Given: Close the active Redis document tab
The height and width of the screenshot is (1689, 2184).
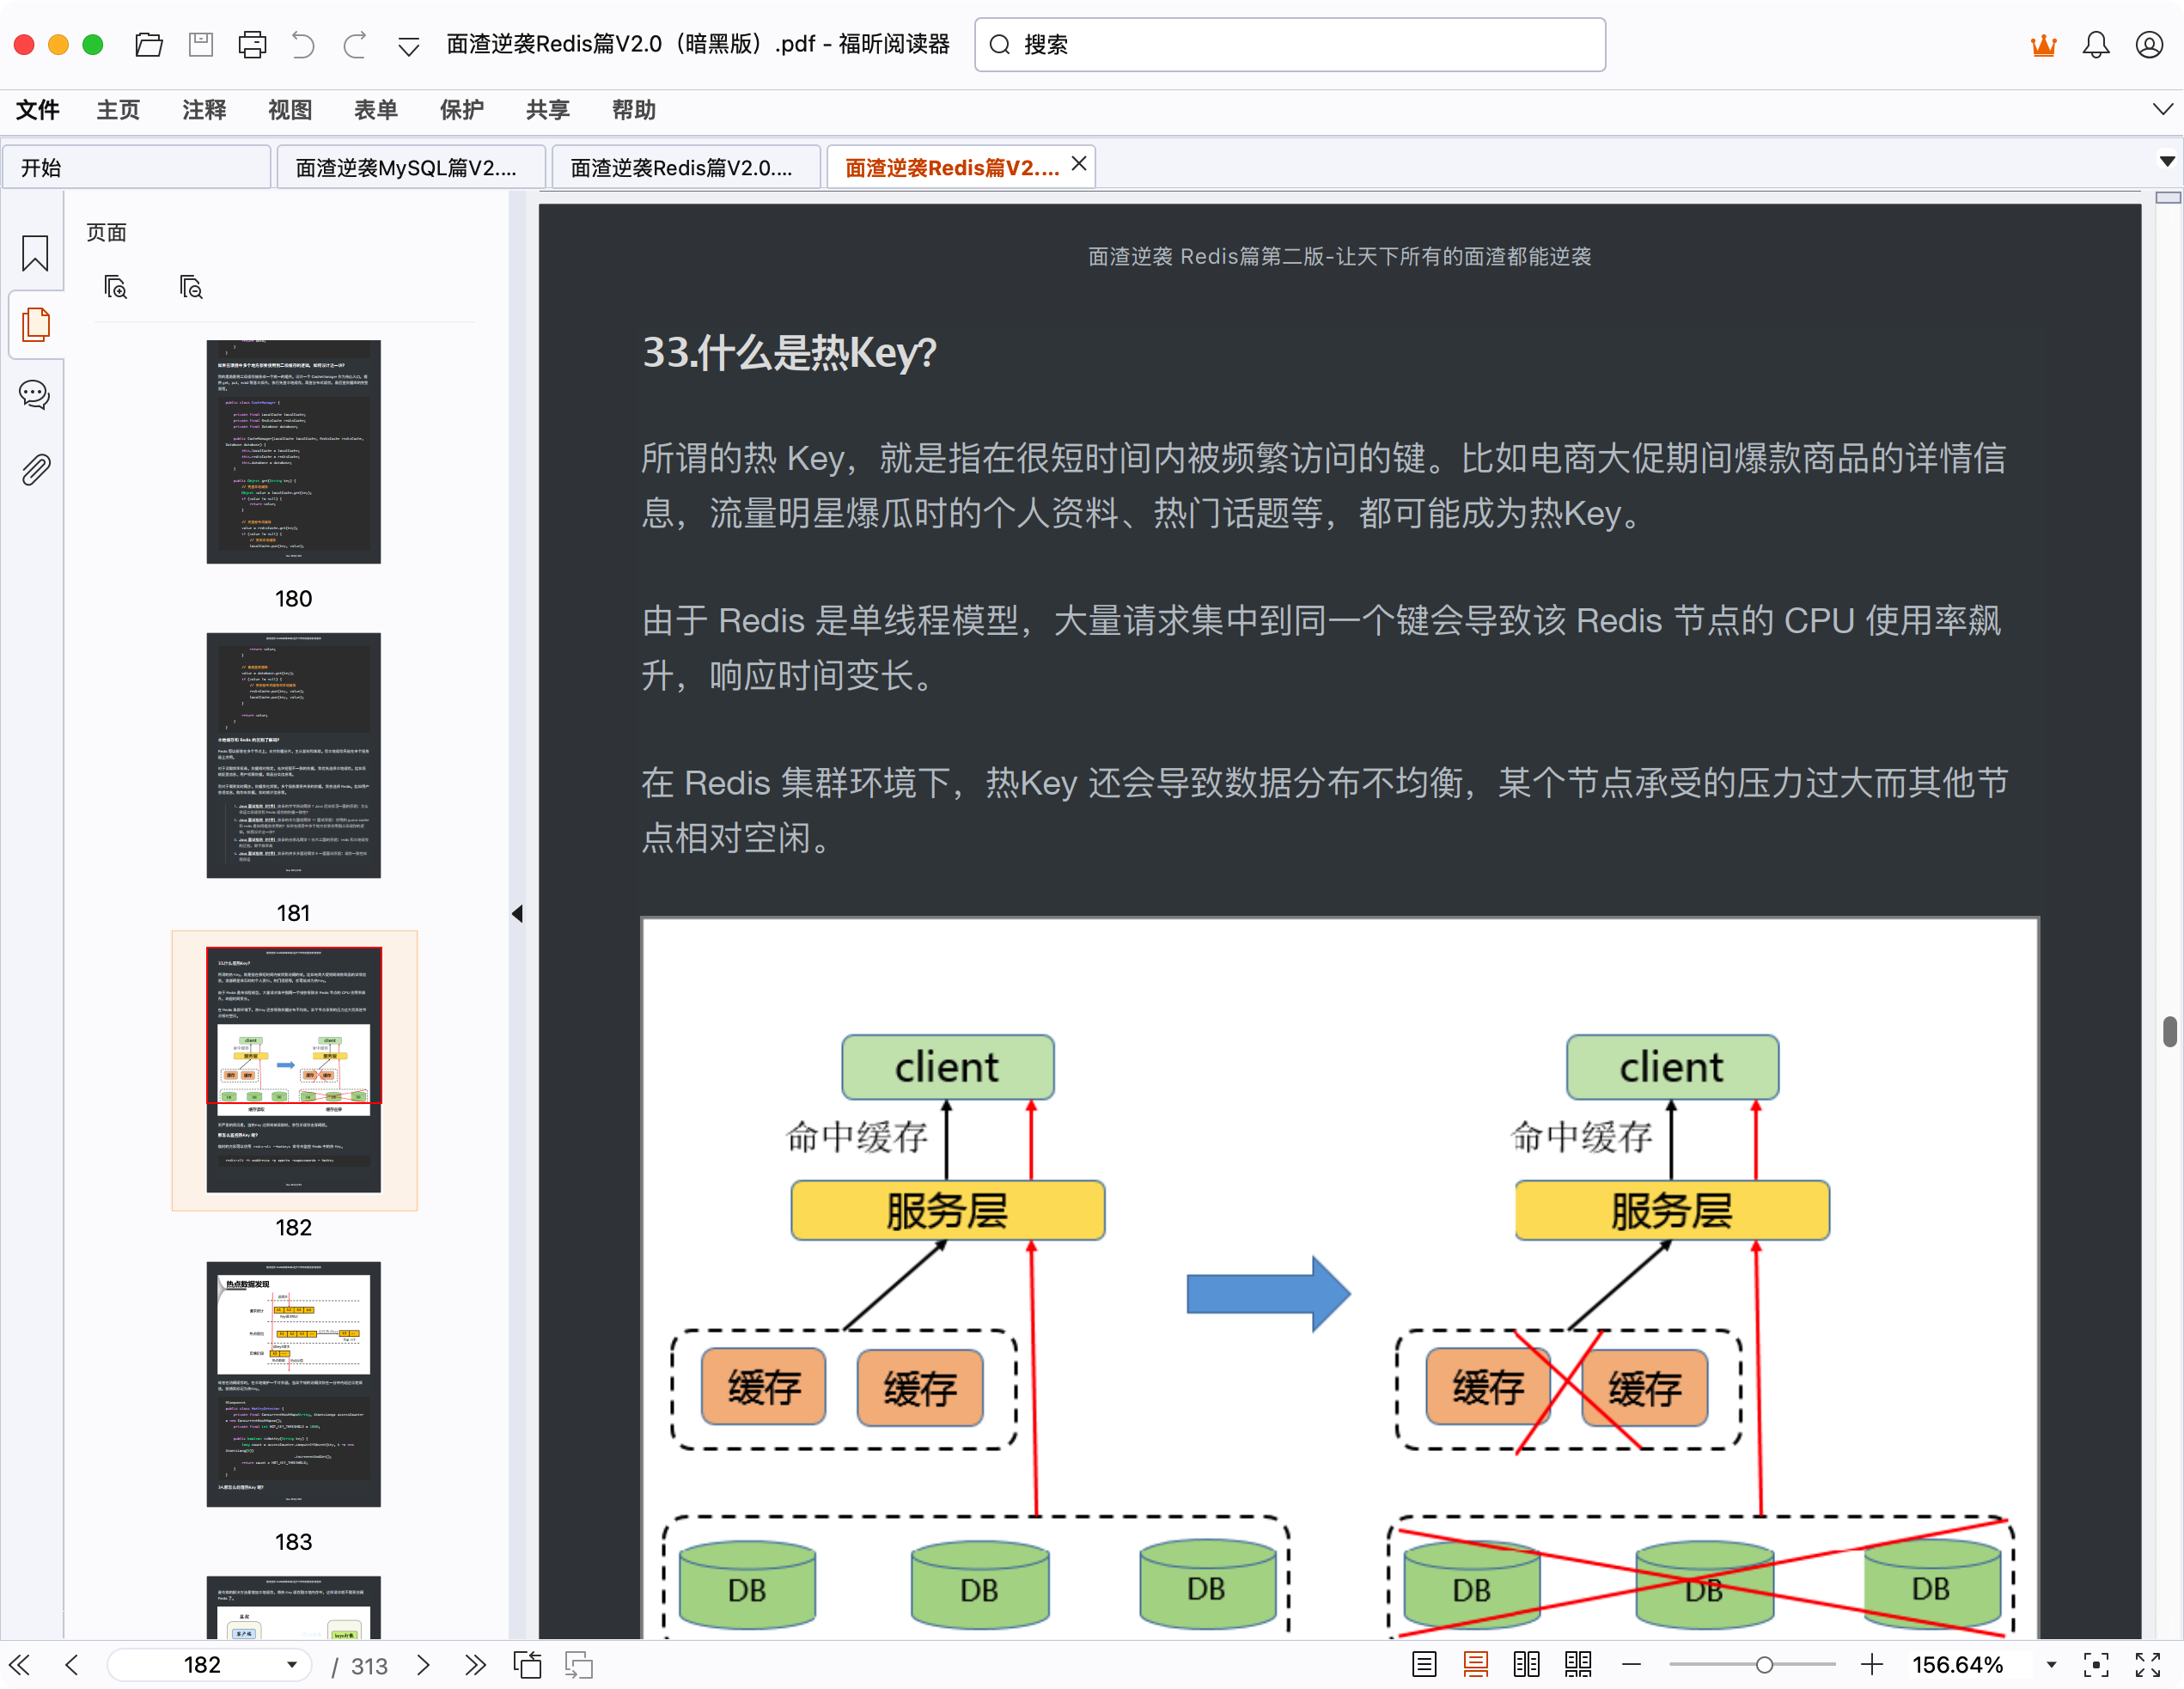Looking at the screenshot, I should 1078,163.
